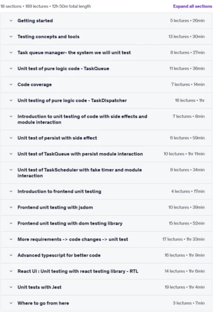Click the 19 lectures 1hr 4min label
This screenshot has height=312, width=213.
[185, 287]
